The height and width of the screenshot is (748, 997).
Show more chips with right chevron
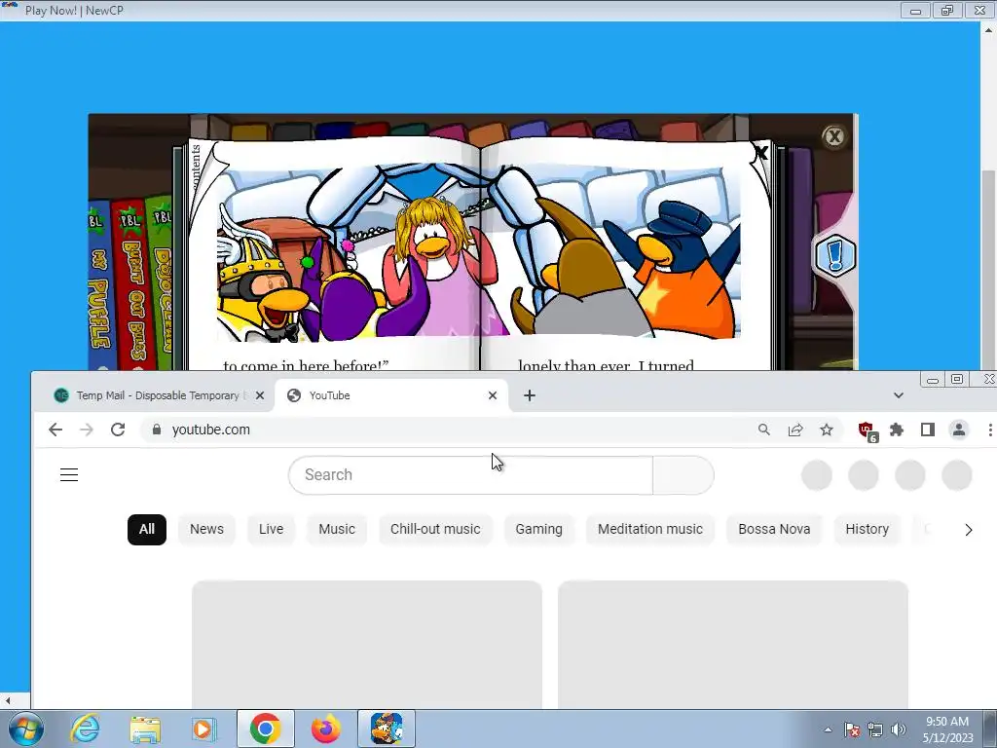(x=969, y=530)
